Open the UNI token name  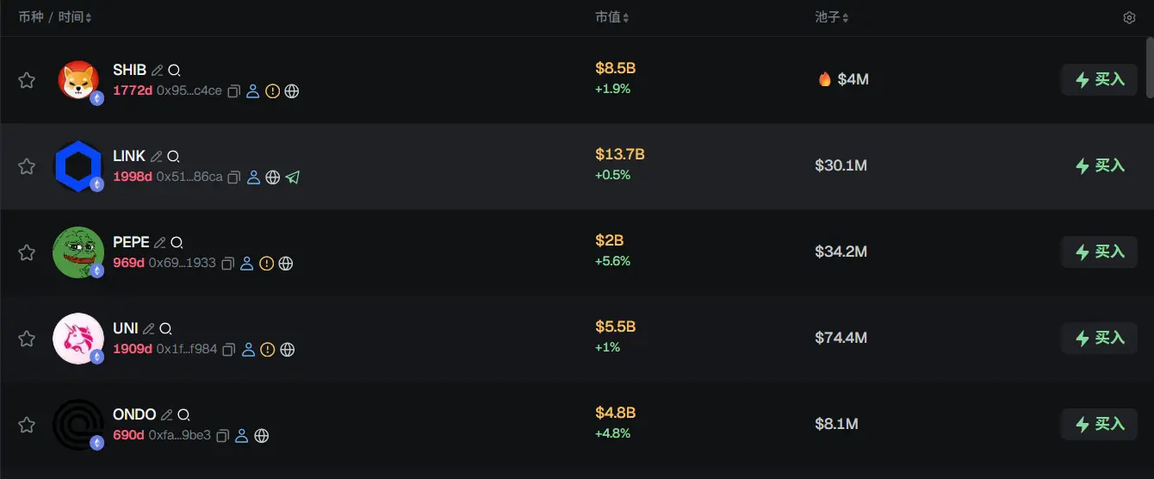point(126,328)
